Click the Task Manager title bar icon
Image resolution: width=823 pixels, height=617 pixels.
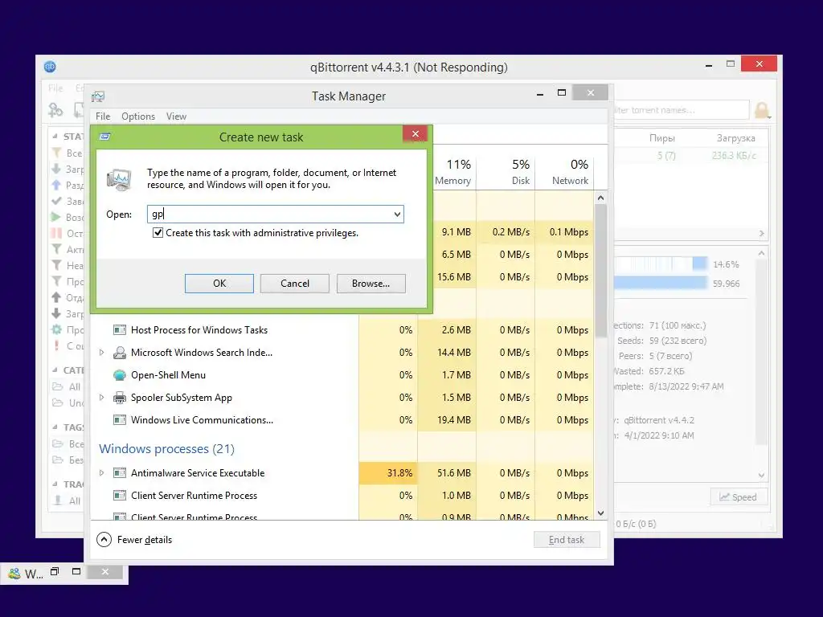[98, 96]
